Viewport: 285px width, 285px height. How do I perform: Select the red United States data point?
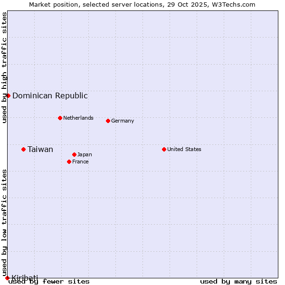pyautogui.click(x=164, y=149)
